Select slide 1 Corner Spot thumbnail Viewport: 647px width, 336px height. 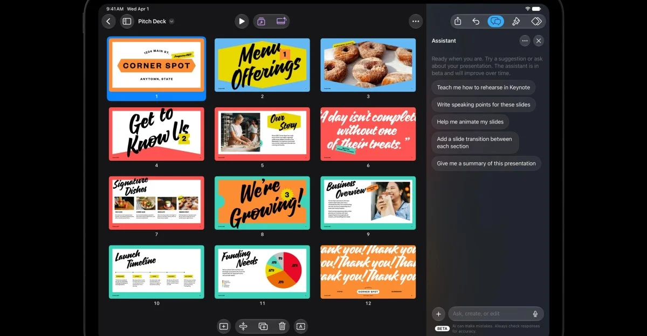(x=156, y=65)
